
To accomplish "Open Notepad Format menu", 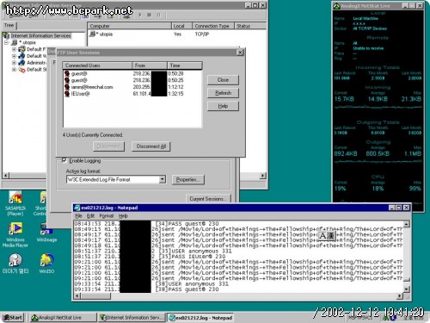I will pos(107,216).
